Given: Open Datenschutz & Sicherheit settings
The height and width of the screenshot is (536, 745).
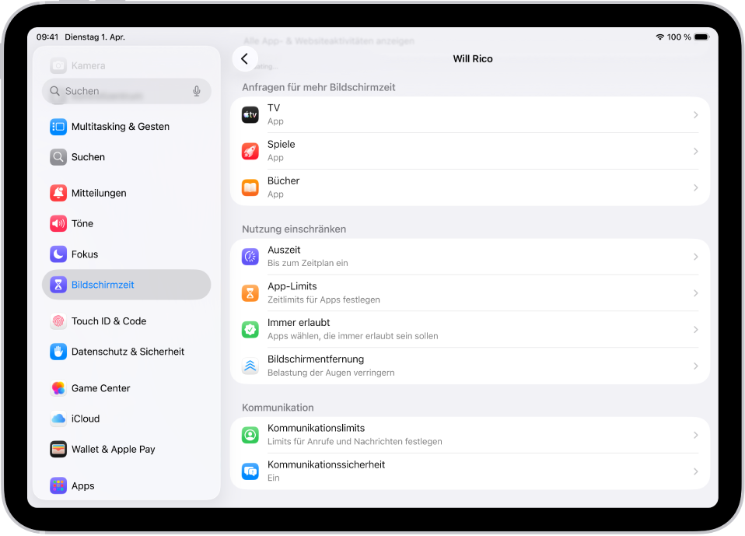Looking at the screenshot, I should pyautogui.click(x=127, y=352).
